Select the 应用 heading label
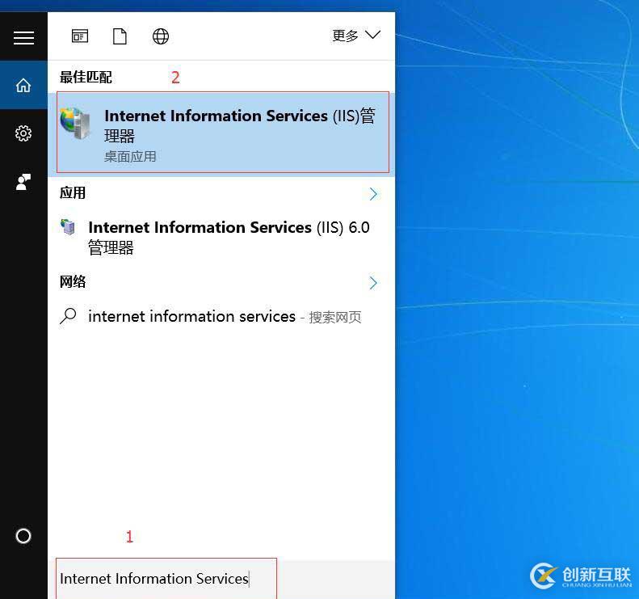 (x=73, y=193)
